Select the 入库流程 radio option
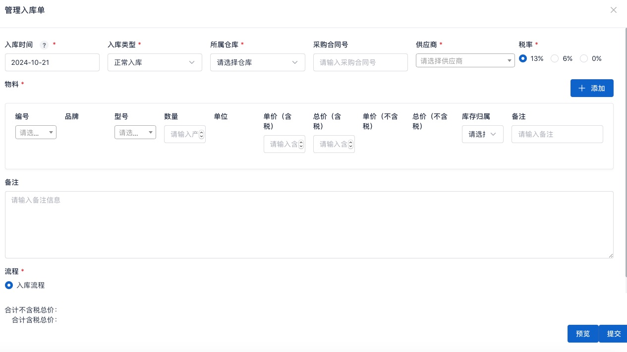Image resolution: width=627 pixels, height=352 pixels. [x=9, y=285]
